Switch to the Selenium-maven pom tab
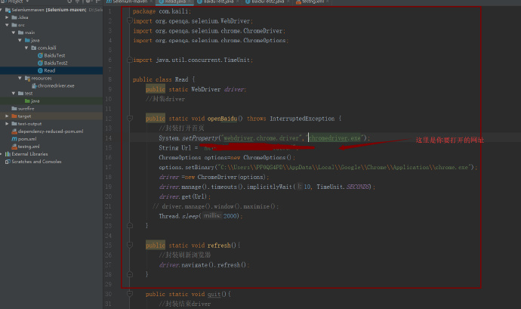 click(130, 2)
